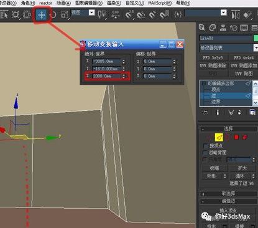Toggle the Spinner Snap icon
The image size is (258, 228).
(164, 15)
